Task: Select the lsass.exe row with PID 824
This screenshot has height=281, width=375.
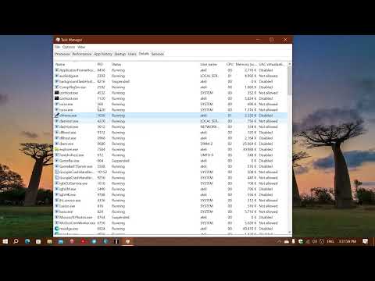Action: coord(171,212)
